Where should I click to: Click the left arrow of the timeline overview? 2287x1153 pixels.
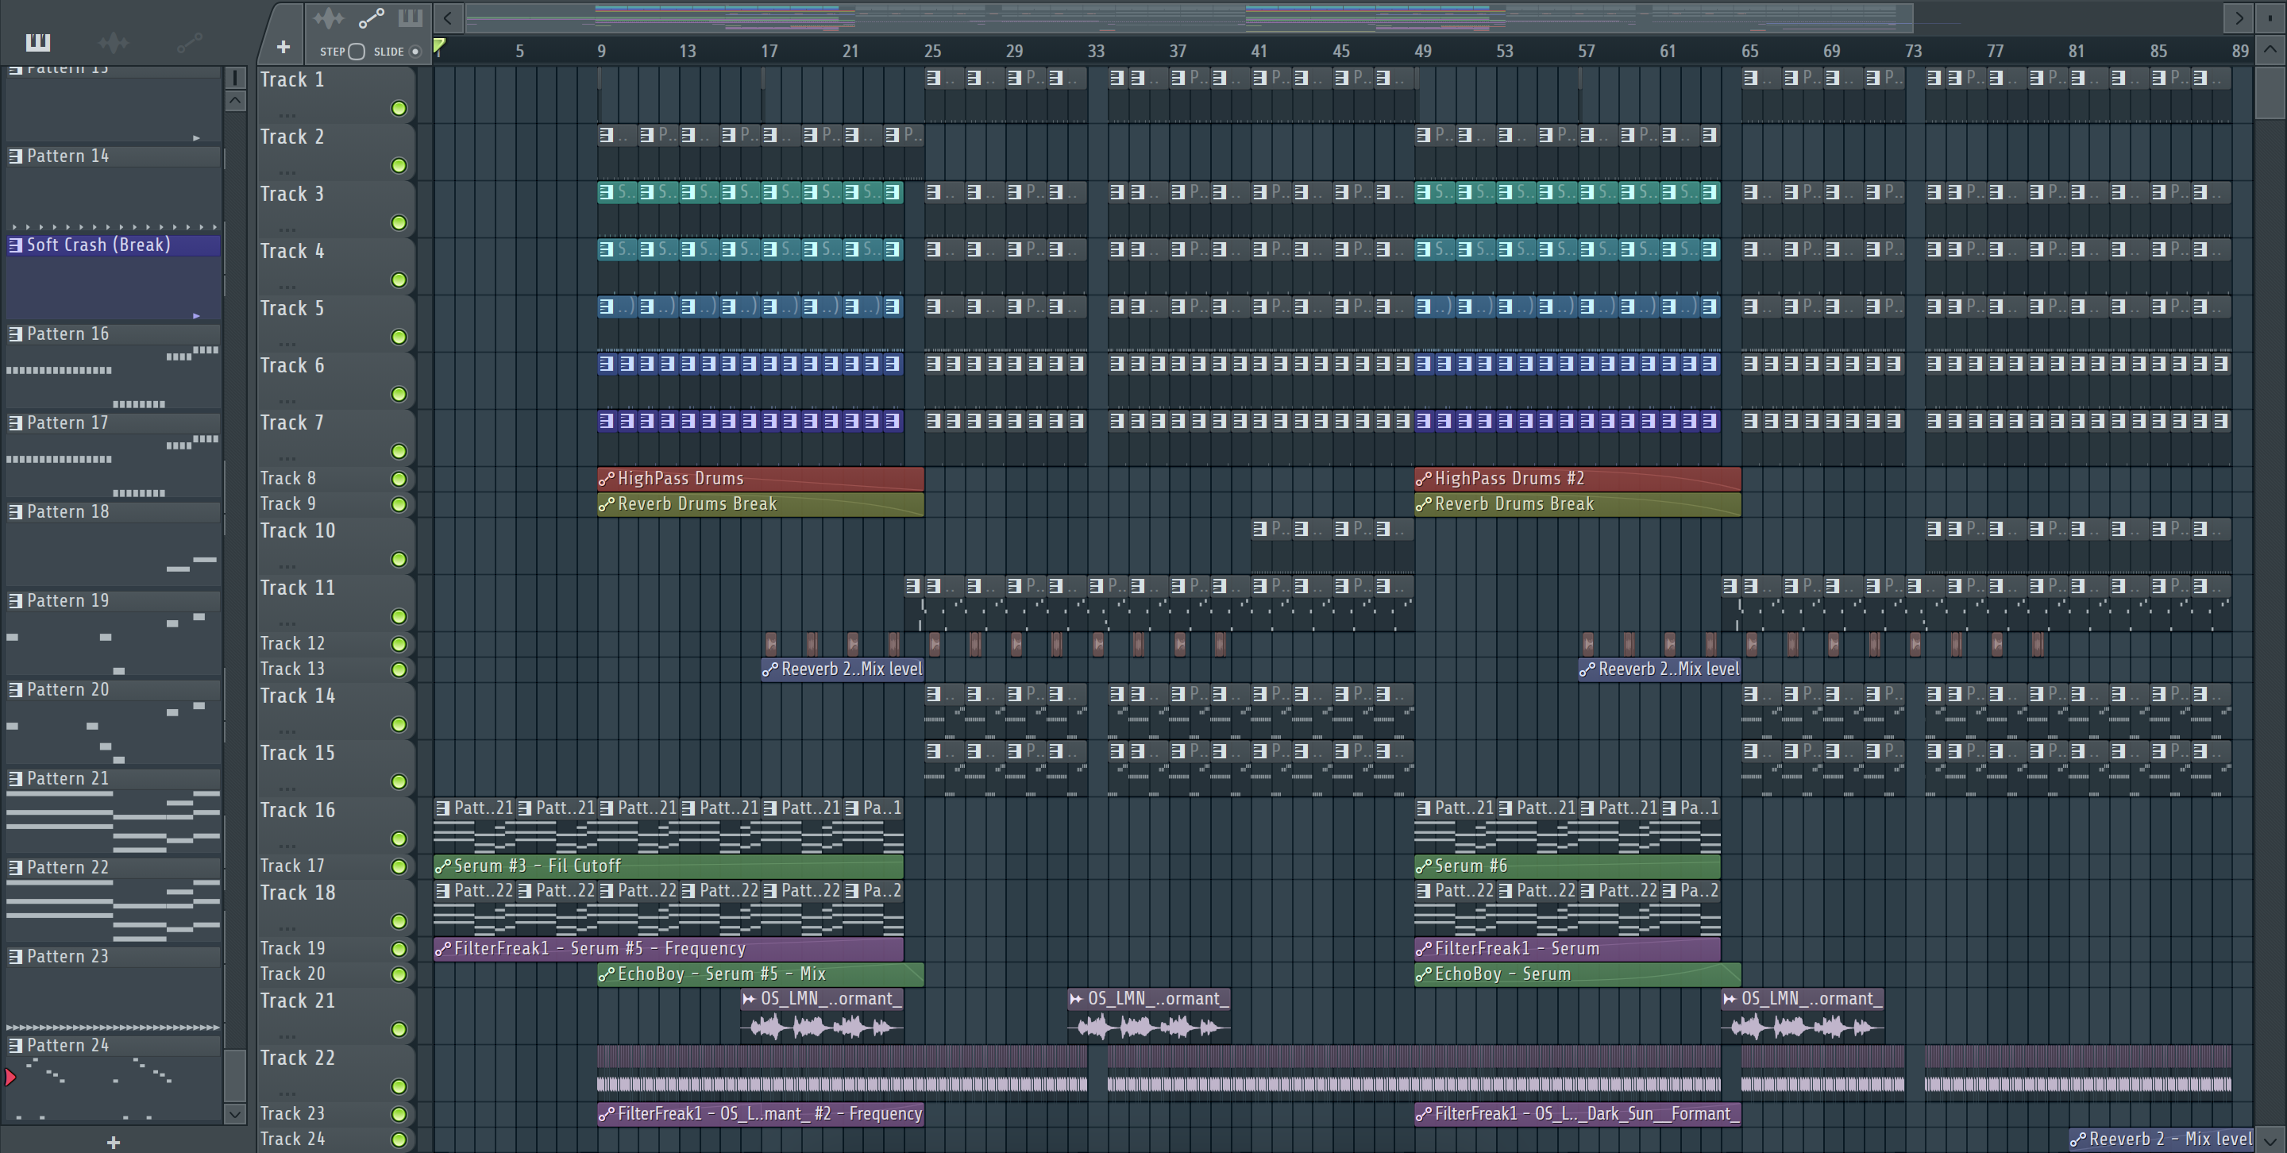click(449, 17)
